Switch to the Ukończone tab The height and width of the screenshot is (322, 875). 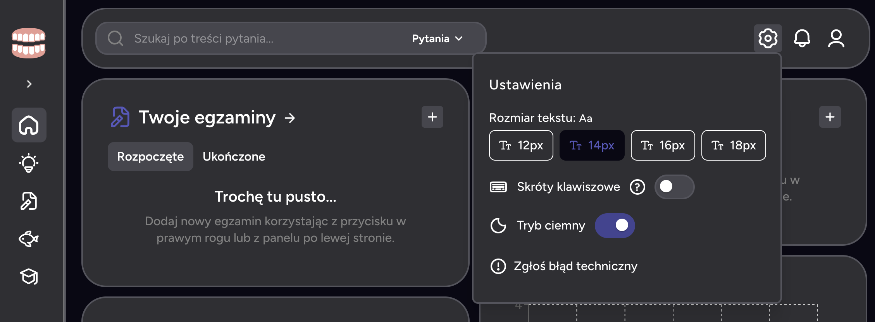pos(234,157)
